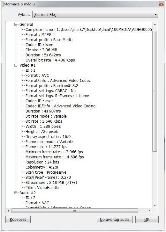Click the vertical scrollbar up arrow
Viewport: 166px width, 232px height.
pyautogui.click(x=155, y=25)
